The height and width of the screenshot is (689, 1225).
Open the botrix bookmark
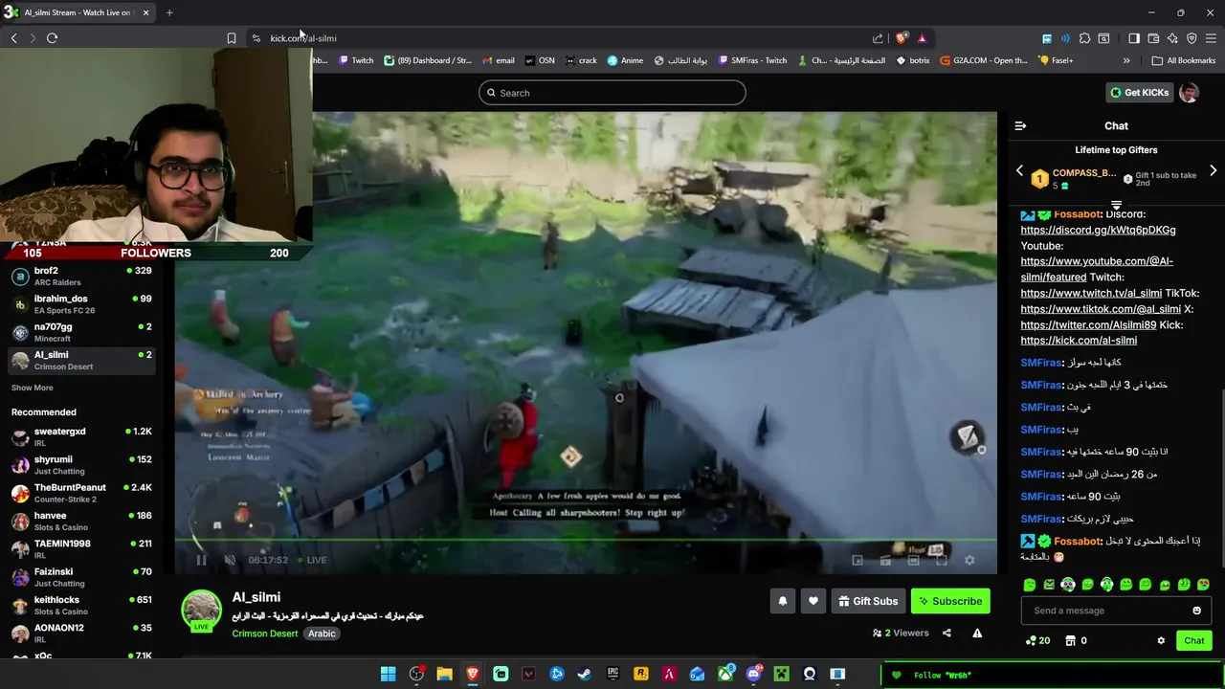click(911, 60)
